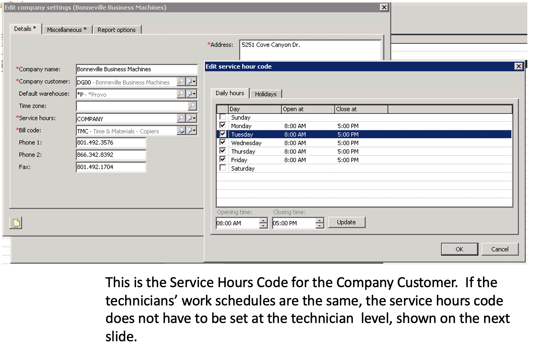Open the Time zone lookup magnifier
This screenshot has width=535, height=357.
(193, 106)
